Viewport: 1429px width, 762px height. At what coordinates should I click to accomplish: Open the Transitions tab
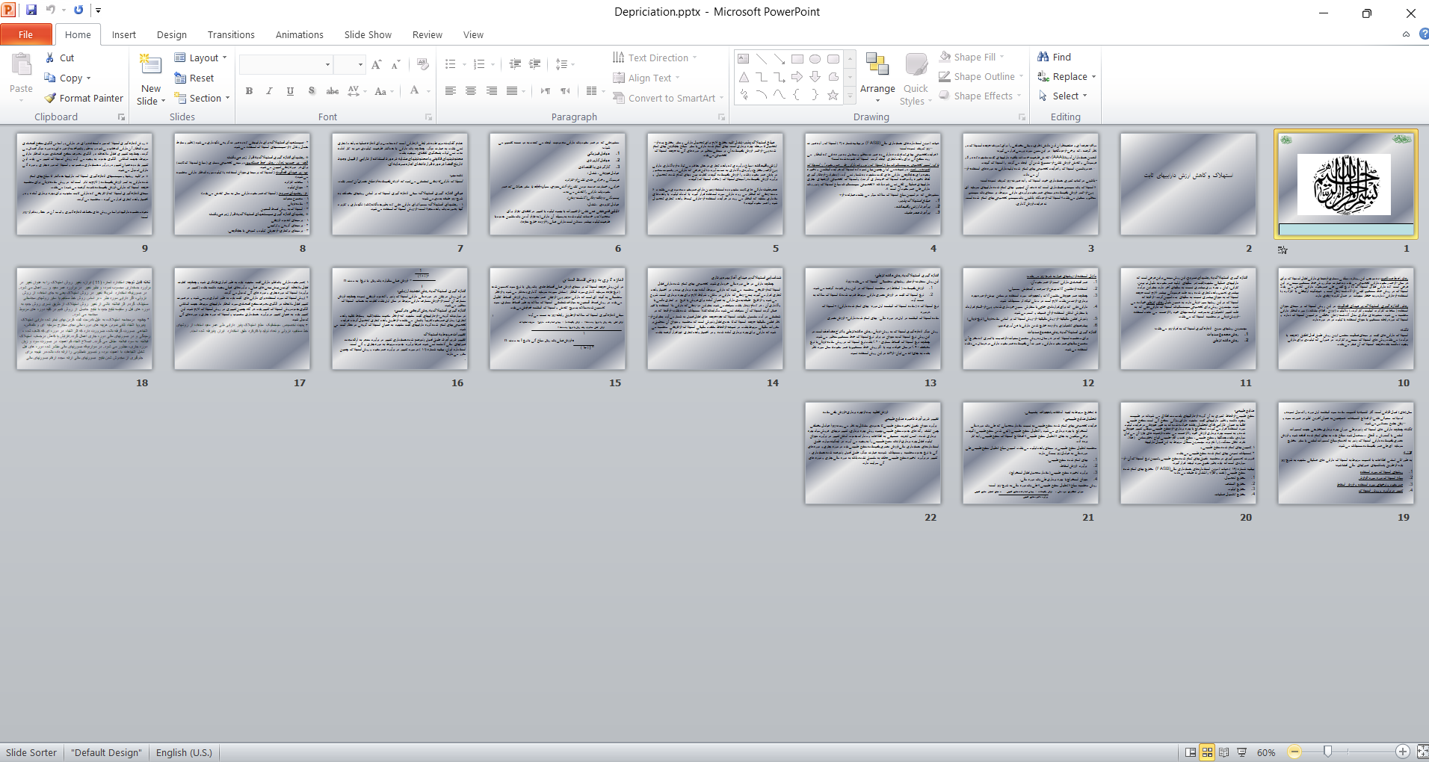(x=231, y=34)
